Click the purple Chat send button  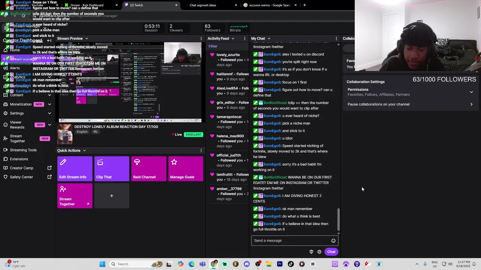[331, 252]
